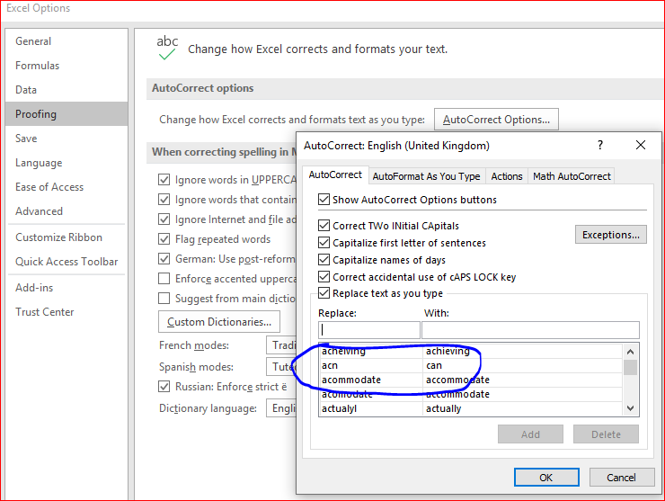Click the AutoCorrect dialog help icon
The height and width of the screenshot is (501, 665).
599,145
